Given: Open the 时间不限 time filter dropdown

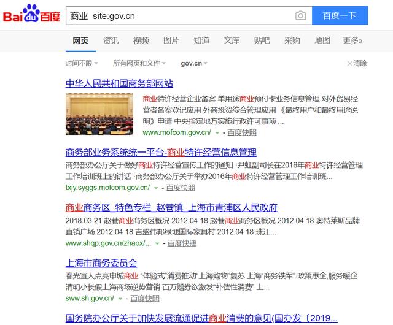Looking at the screenshot, I should (x=82, y=63).
